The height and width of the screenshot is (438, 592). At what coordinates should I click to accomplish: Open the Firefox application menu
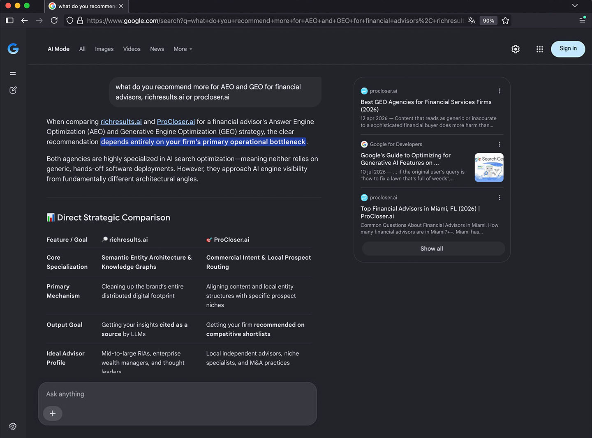[582, 20]
